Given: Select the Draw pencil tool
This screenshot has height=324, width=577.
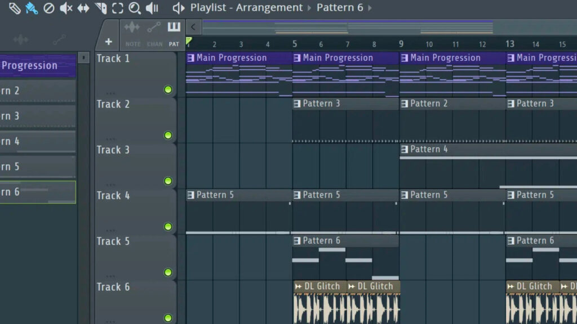Looking at the screenshot, I should tap(15, 8).
